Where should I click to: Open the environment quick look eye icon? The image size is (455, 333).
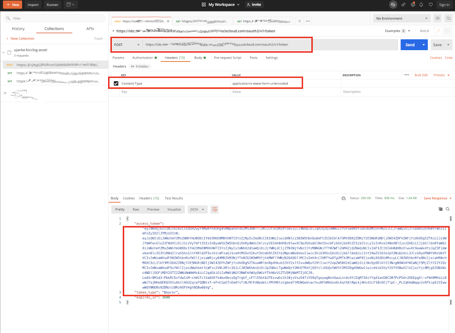point(438,18)
